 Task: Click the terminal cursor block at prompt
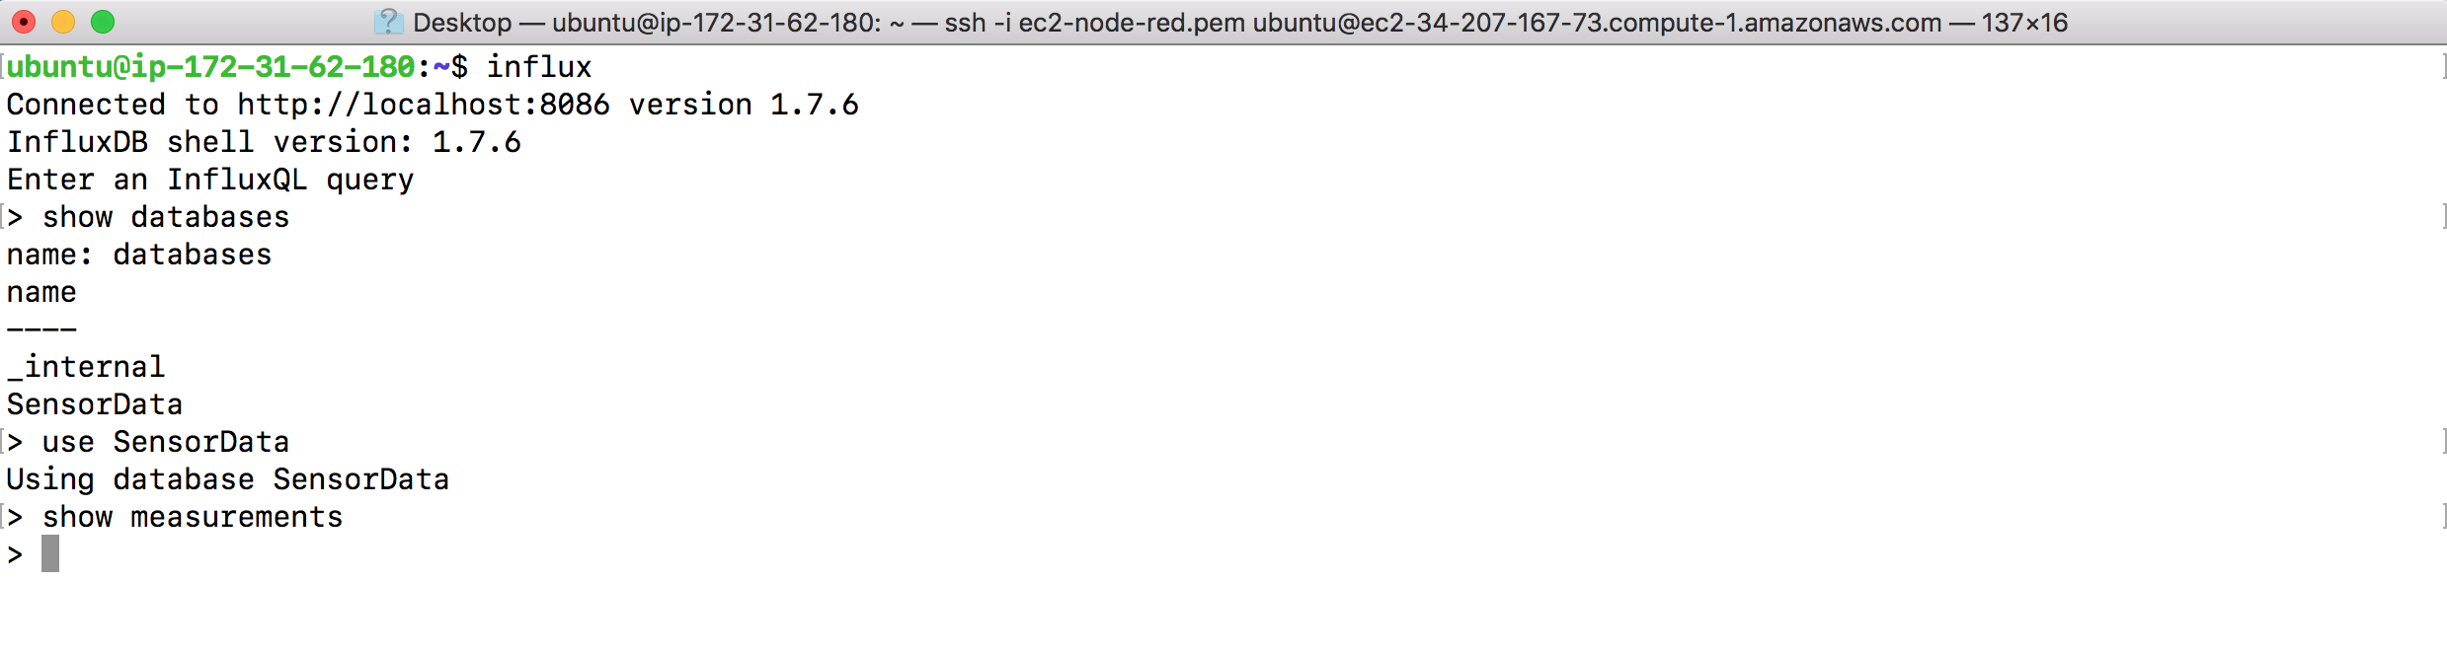click(x=50, y=554)
